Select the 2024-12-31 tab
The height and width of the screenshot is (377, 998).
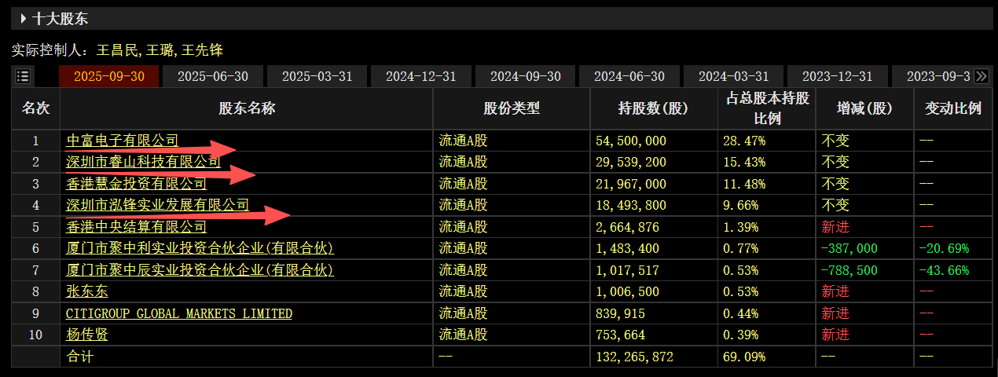click(x=421, y=76)
